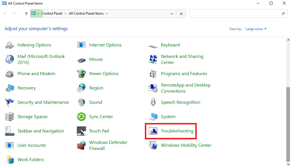Open the recent locations dropdown arrow

20,13
